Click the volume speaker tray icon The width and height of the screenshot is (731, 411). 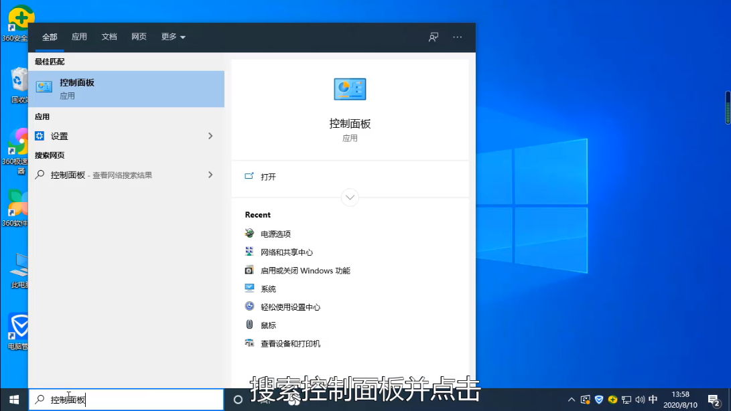point(640,400)
